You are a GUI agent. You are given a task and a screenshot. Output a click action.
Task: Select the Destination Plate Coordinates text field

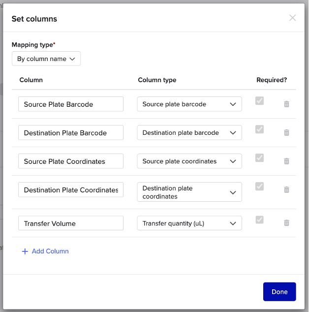(71, 190)
